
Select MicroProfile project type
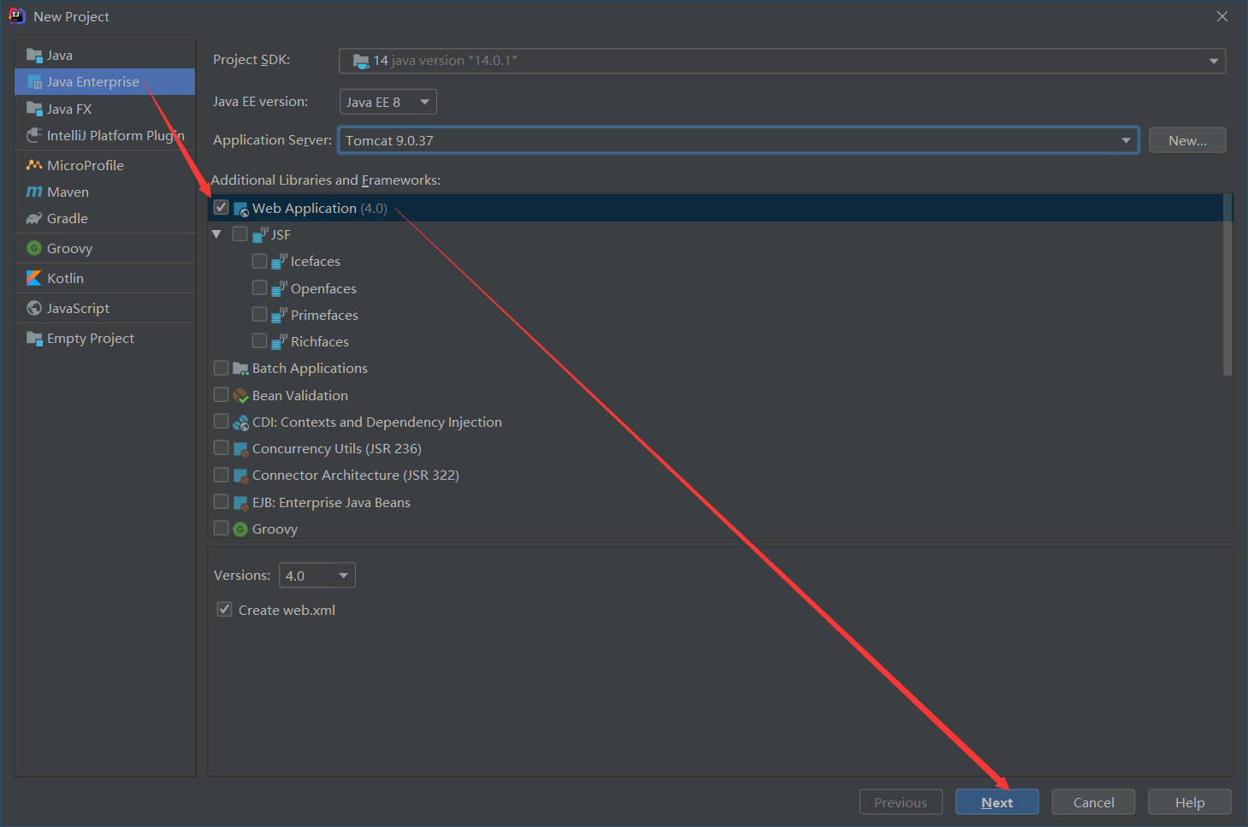point(105,165)
